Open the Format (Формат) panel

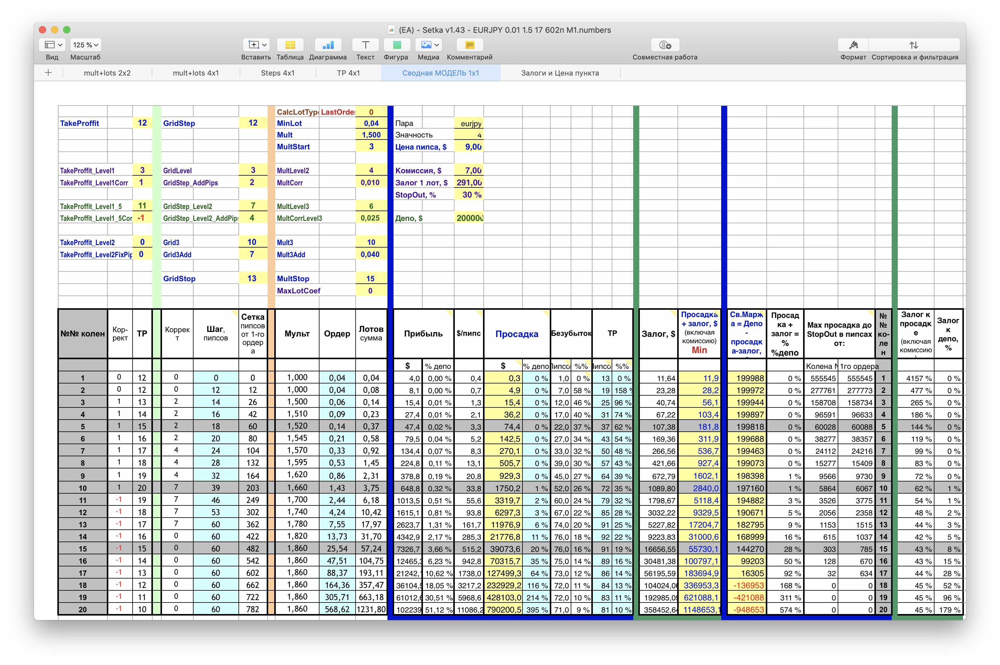click(x=853, y=45)
